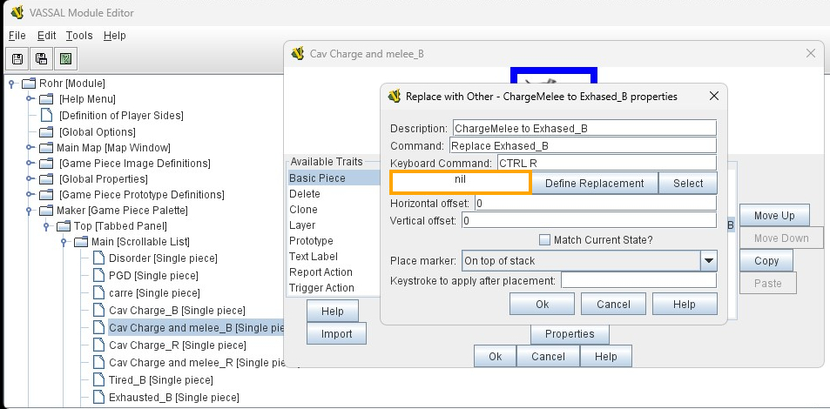Open the Help reference toolbar icon
The width and height of the screenshot is (830, 409).
(64, 58)
